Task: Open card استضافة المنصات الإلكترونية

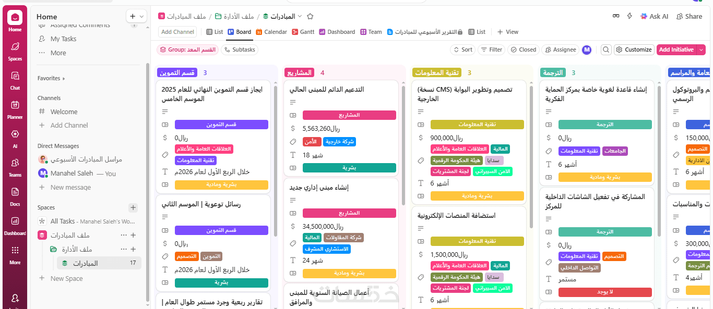Action: click(x=456, y=215)
